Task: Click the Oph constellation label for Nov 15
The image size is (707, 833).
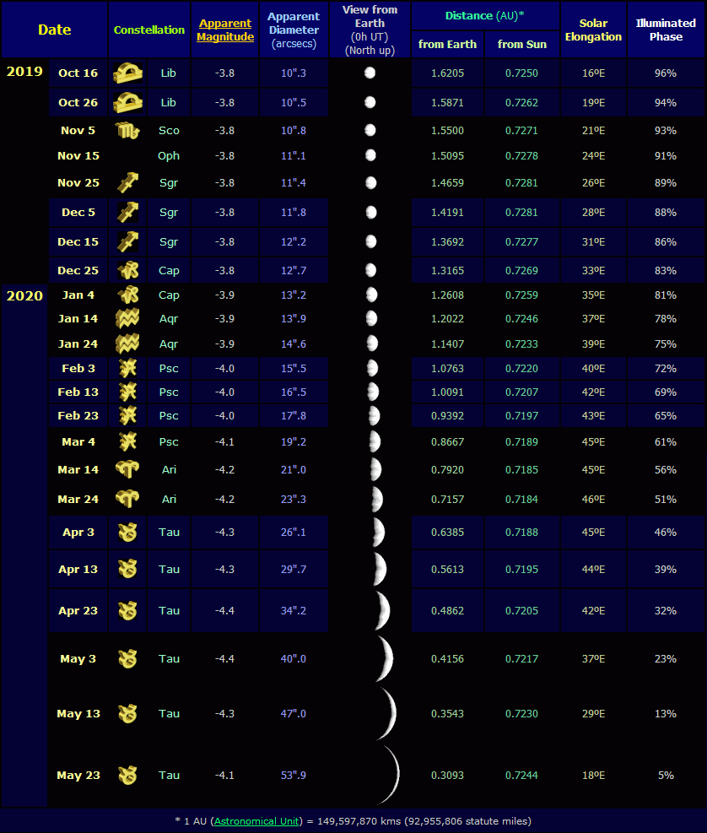Action: [x=169, y=156]
